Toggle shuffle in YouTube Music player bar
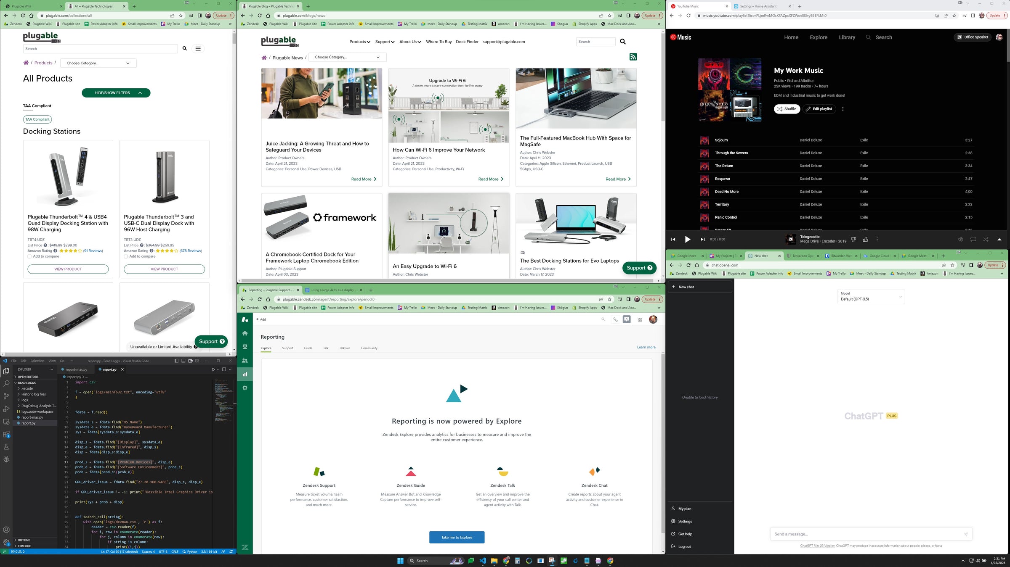This screenshot has height=567, width=1010. pyautogui.click(x=986, y=240)
